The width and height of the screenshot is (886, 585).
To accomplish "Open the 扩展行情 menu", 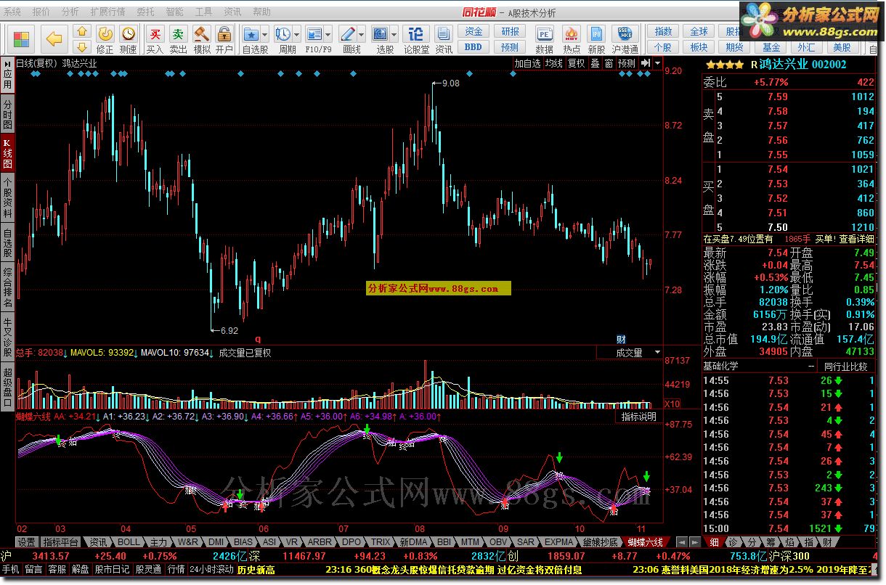I will (x=107, y=12).
